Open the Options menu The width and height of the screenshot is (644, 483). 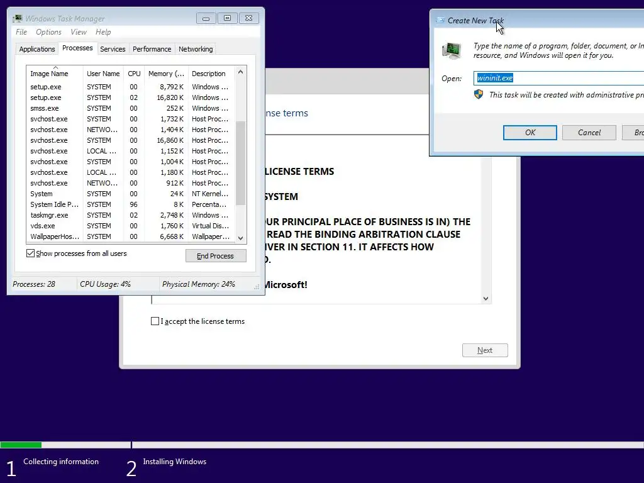(48, 32)
